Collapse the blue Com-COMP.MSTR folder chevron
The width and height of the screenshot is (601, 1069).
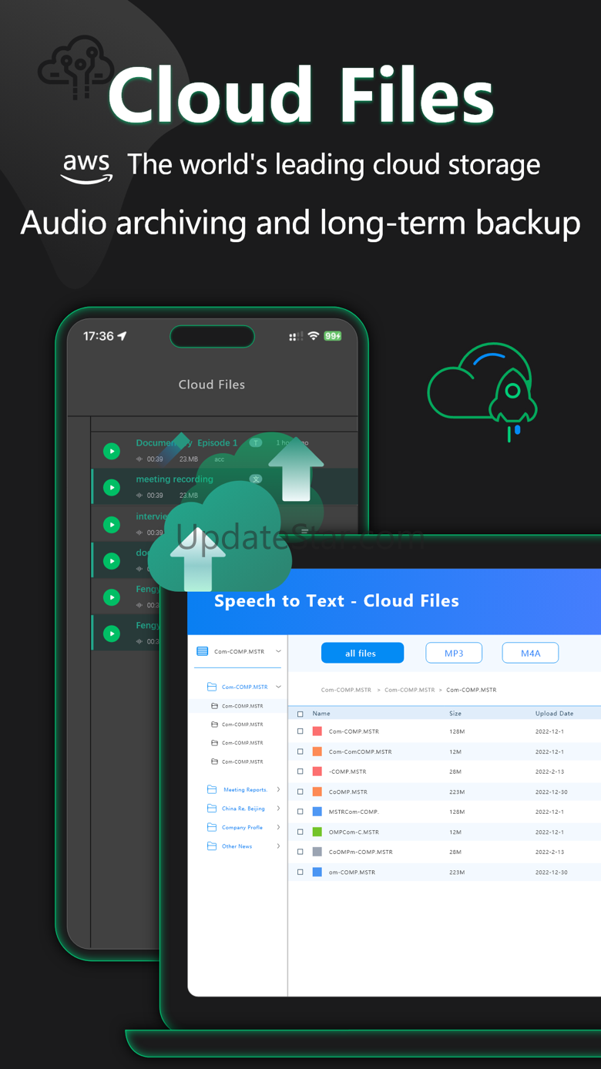click(278, 687)
